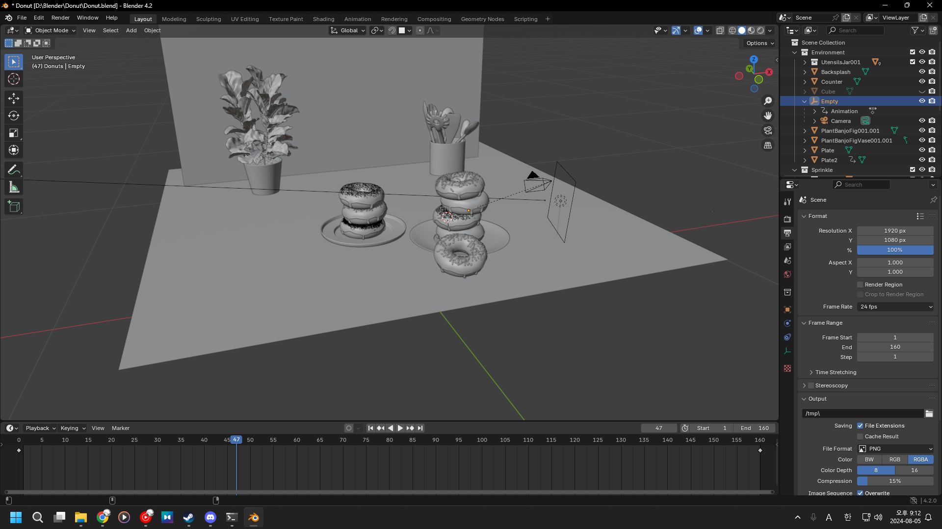Select the Measure tool

[x=14, y=188]
